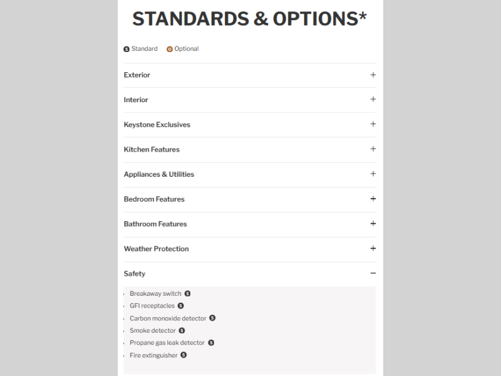Click the Standard badge beside Breakaway switch
This screenshot has width=501, height=376.
187,293
